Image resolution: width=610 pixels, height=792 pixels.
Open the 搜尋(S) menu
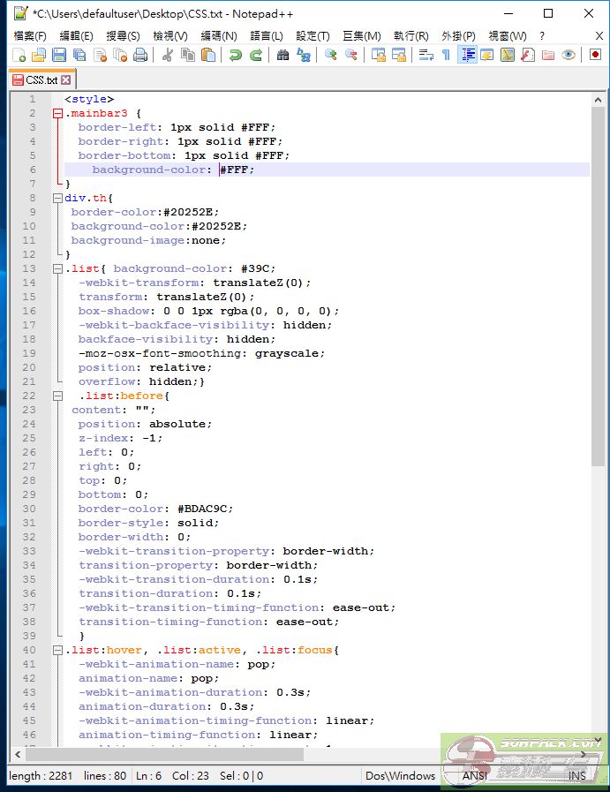(x=123, y=35)
